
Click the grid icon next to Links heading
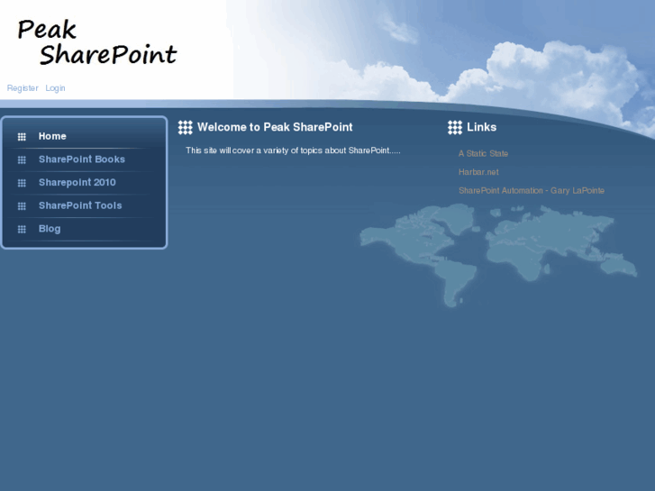point(455,127)
